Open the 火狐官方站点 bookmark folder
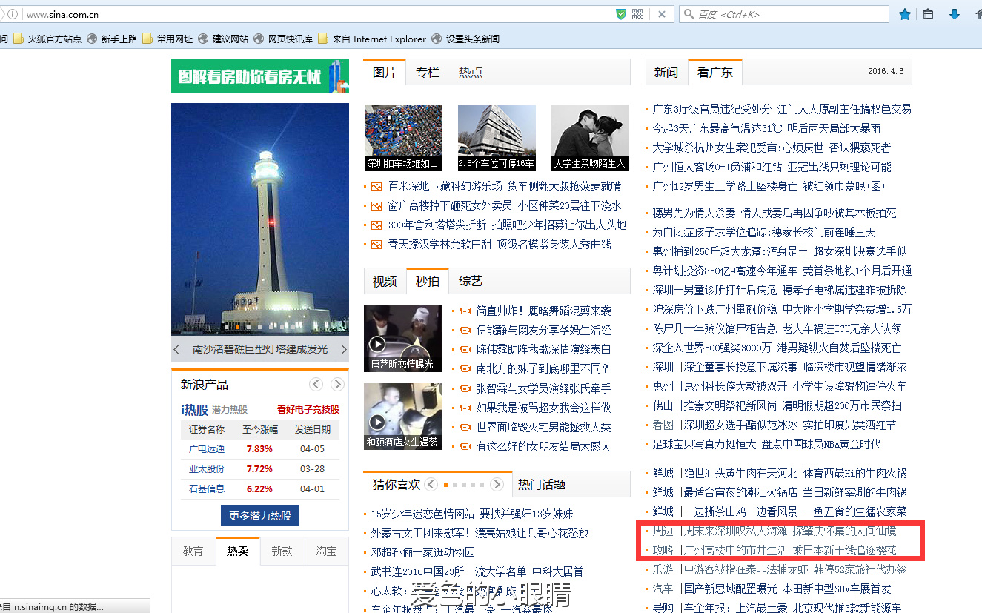Image resolution: width=982 pixels, height=613 pixels. click(47, 39)
